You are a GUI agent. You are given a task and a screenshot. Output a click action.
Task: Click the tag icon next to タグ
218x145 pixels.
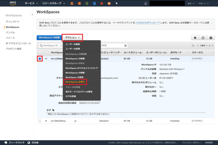(x=53, y=110)
